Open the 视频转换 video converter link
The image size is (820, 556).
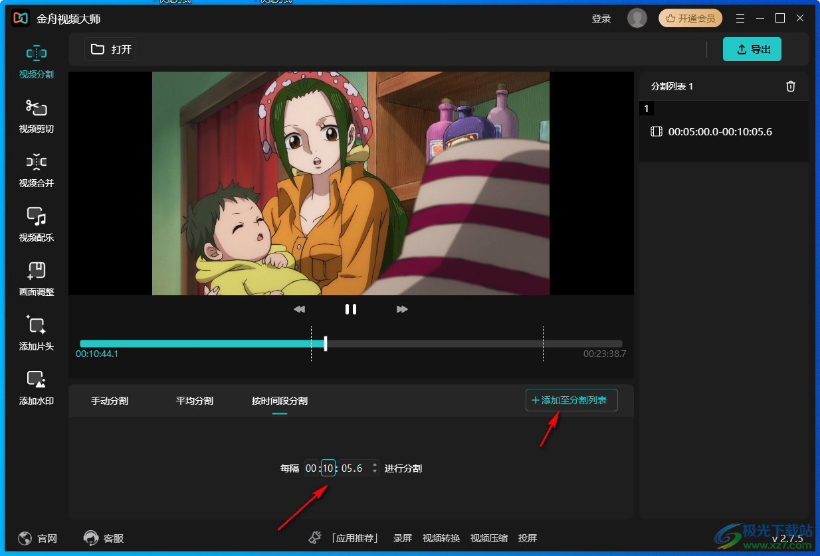[x=441, y=538]
